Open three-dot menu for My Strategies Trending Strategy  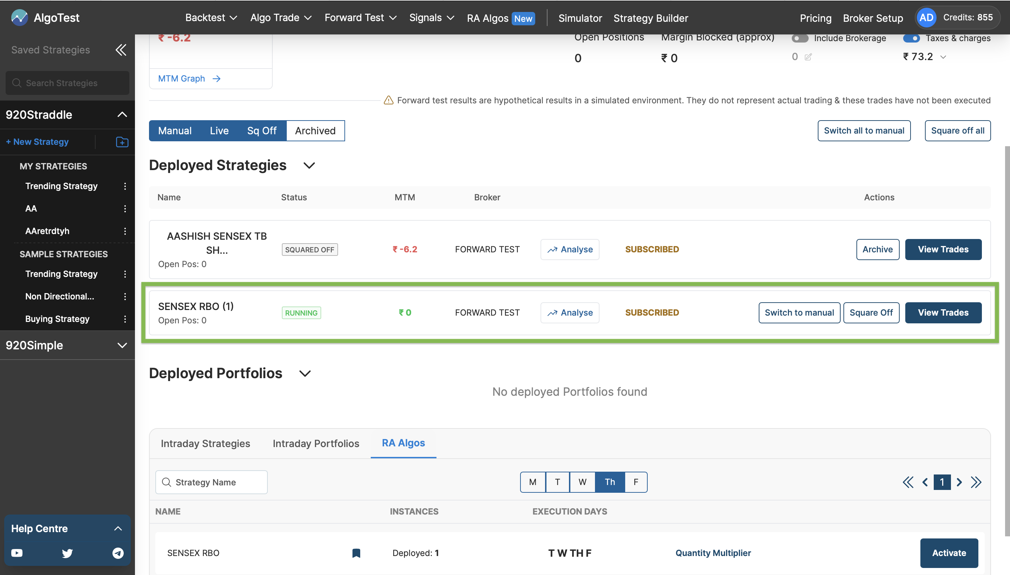coord(125,186)
